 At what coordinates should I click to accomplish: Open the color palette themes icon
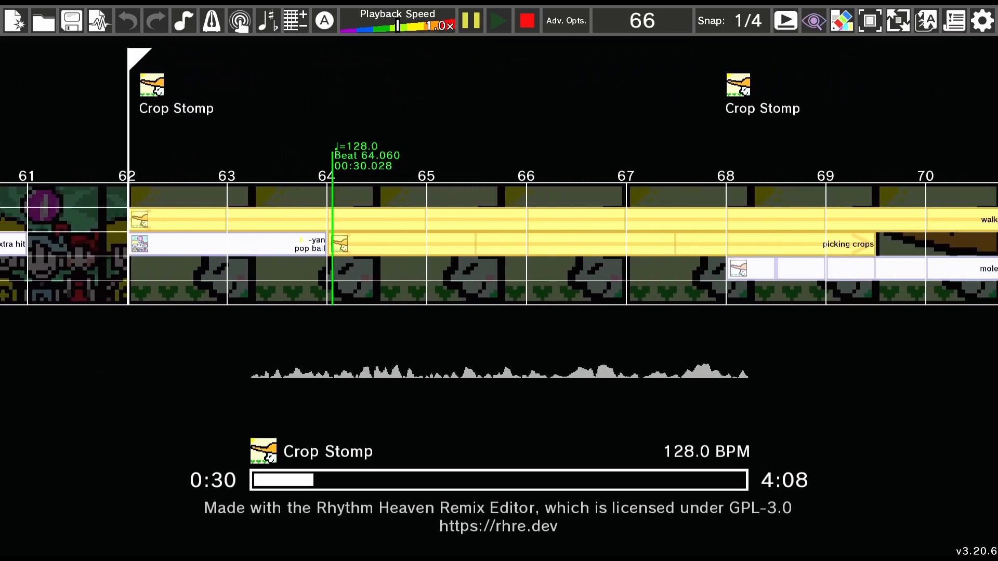(842, 21)
